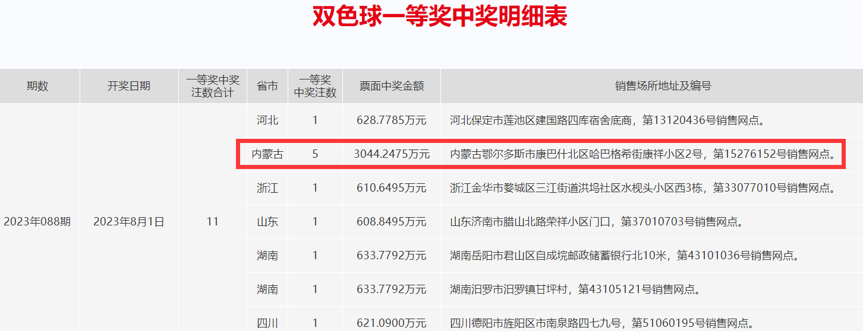
Task: Click 湖南 in the 岳阳市 row
Action: pyautogui.click(x=267, y=256)
